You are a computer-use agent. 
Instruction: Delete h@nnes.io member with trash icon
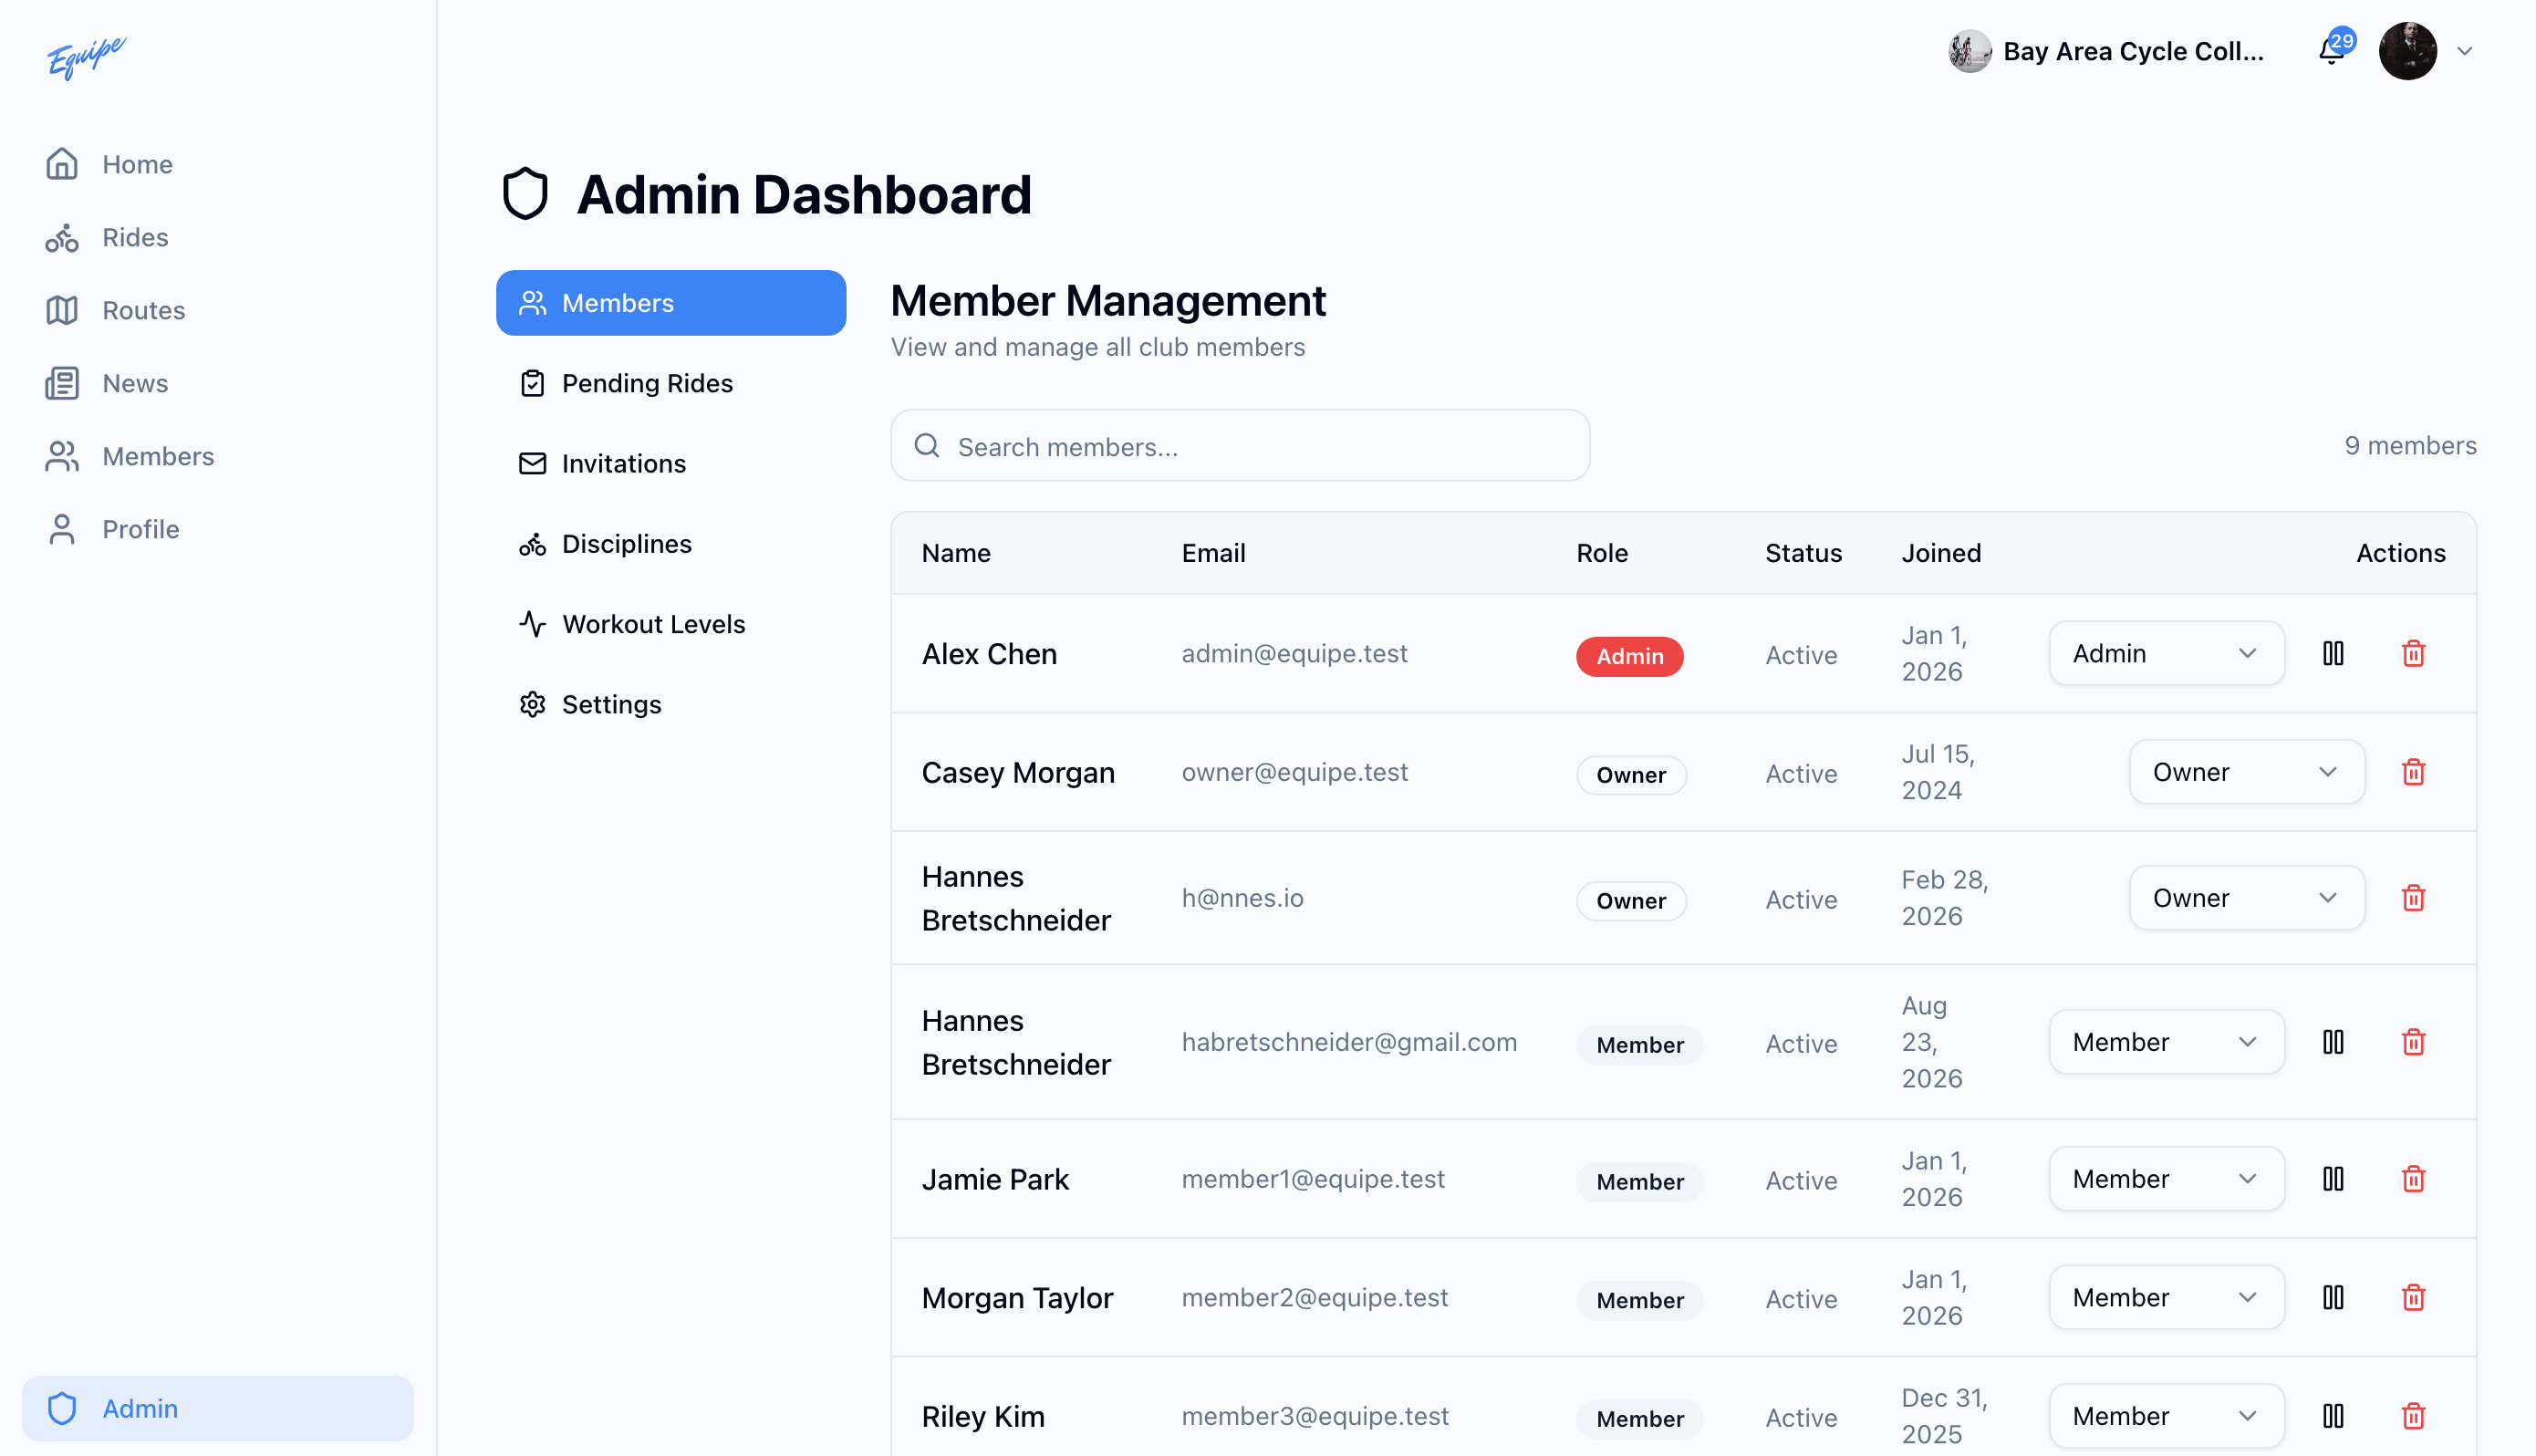[2413, 898]
